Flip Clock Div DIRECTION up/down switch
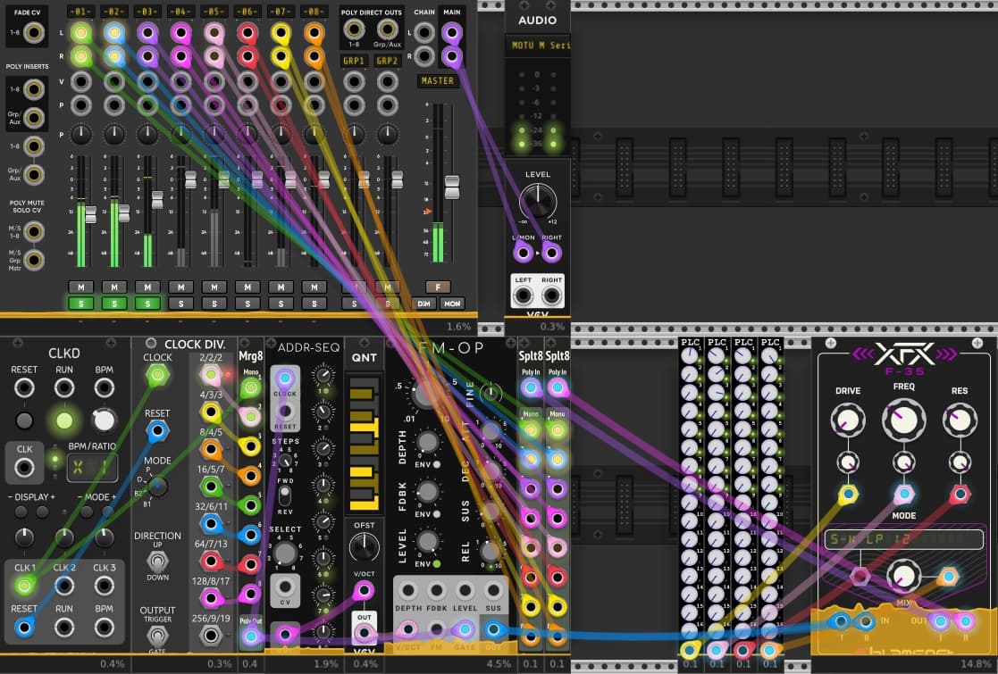The image size is (998, 674). [157, 562]
